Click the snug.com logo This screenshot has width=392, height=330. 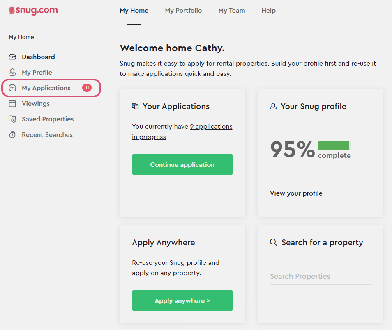[33, 11]
